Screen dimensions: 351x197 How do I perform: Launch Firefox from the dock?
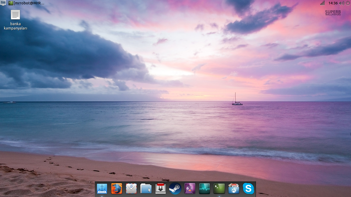pyautogui.click(x=117, y=189)
